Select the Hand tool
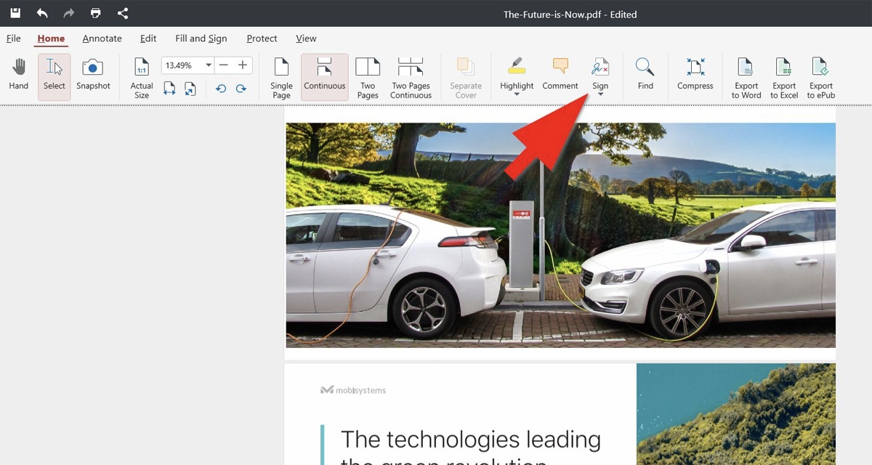Screen dimensions: 872x465 click(x=19, y=76)
